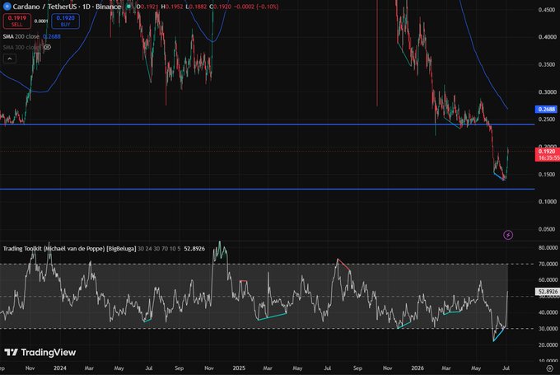Open chart settings hexagon icon by time axis
Viewport: 560px width, 375px height.
click(x=549, y=368)
